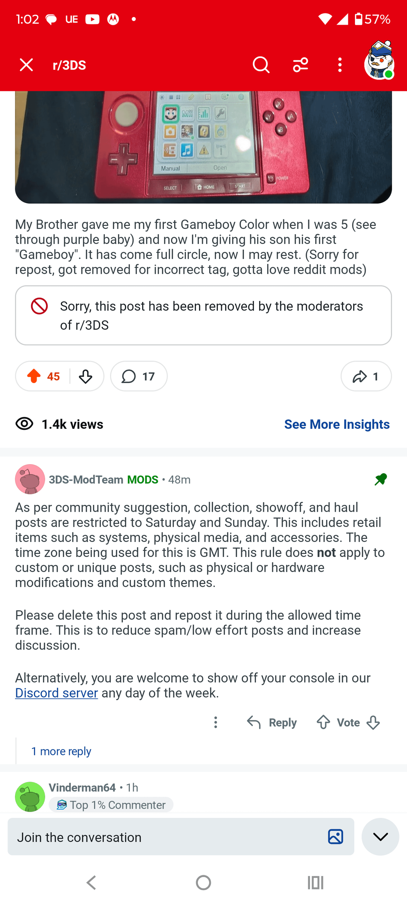Open mod comment three-dot options
The height and width of the screenshot is (905, 407).
(216, 722)
